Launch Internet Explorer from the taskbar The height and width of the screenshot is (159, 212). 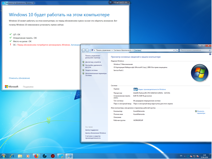(12, 156)
